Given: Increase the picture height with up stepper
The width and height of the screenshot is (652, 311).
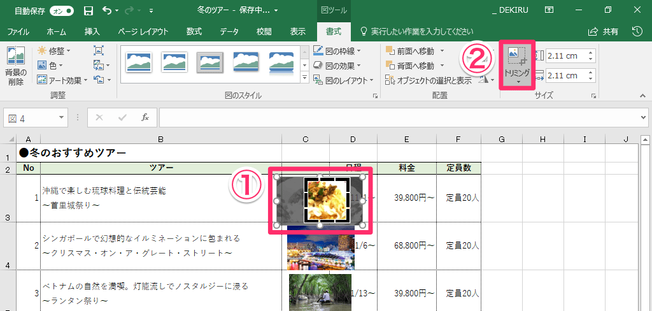Looking at the screenshot, I should click(x=591, y=53).
